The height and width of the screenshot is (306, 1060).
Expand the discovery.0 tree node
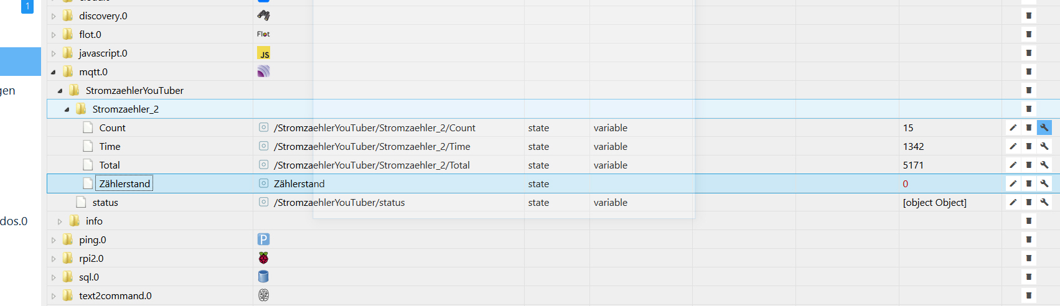point(54,16)
